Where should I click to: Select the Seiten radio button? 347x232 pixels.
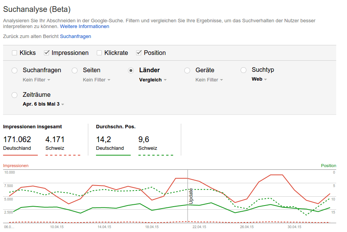point(75,70)
